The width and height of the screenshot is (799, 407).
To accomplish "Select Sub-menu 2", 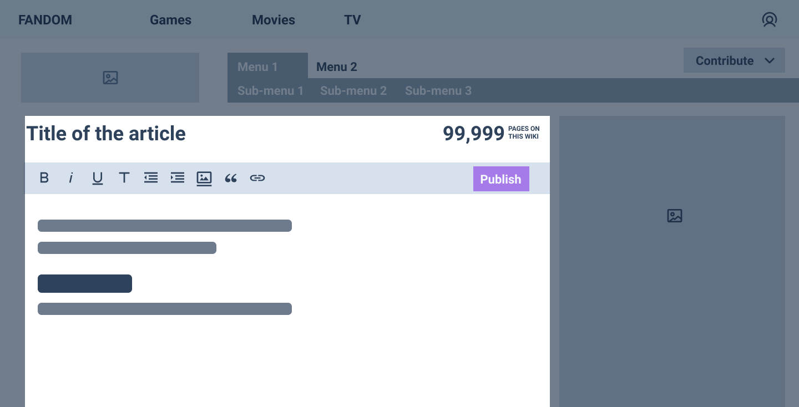I will tap(353, 90).
